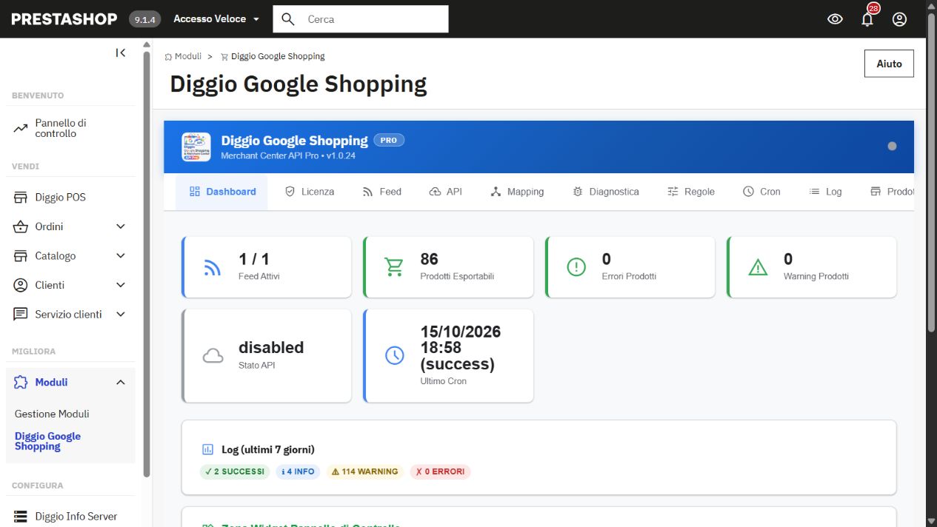Click the Catalogo store icon

tap(21, 256)
